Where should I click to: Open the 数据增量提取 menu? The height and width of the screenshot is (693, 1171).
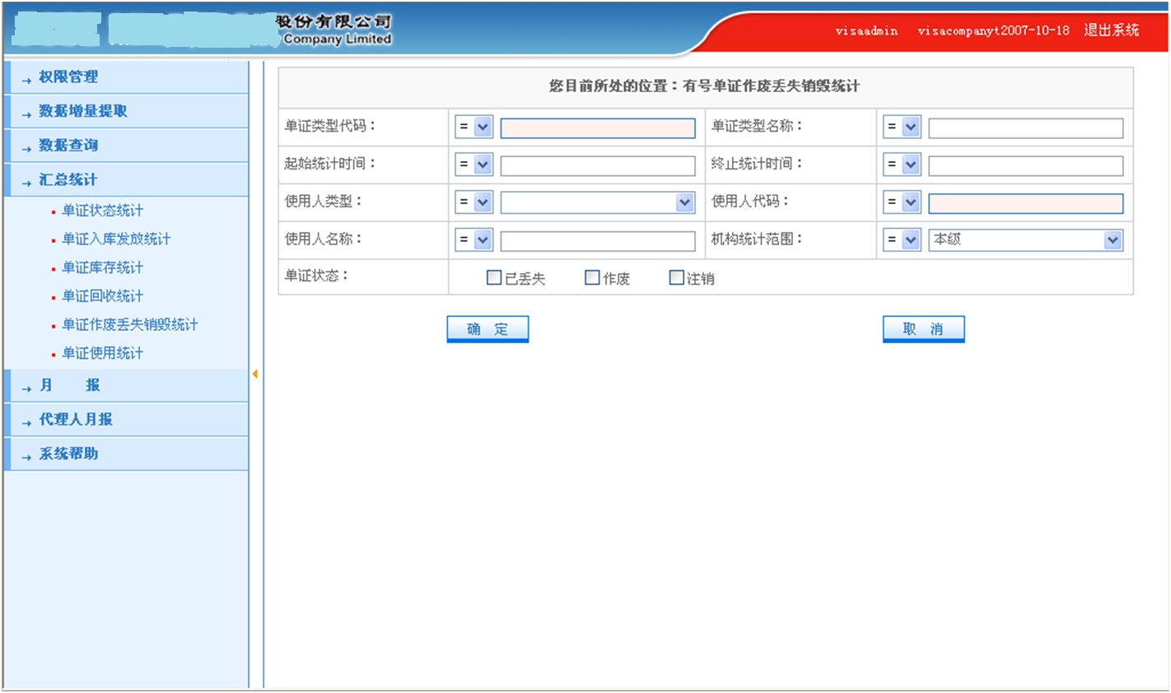tap(126, 111)
